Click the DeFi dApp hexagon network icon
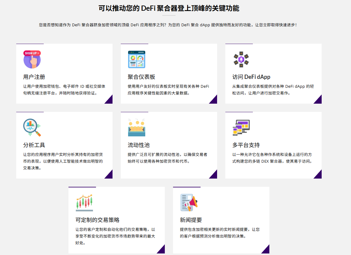 (241, 59)
